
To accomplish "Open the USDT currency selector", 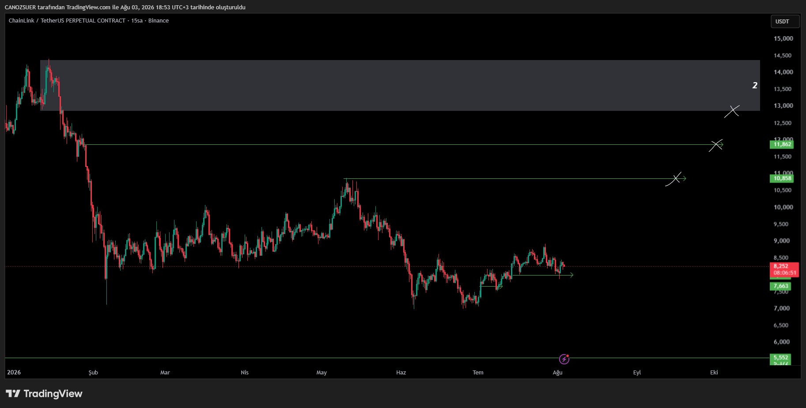I will (x=785, y=21).
